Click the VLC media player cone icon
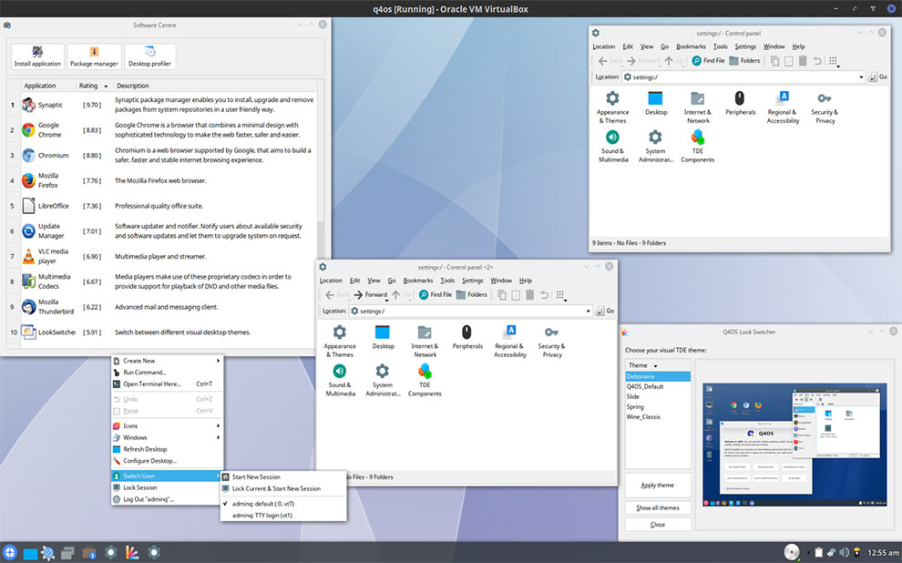This screenshot has width=902, height=563. point(28,257)
